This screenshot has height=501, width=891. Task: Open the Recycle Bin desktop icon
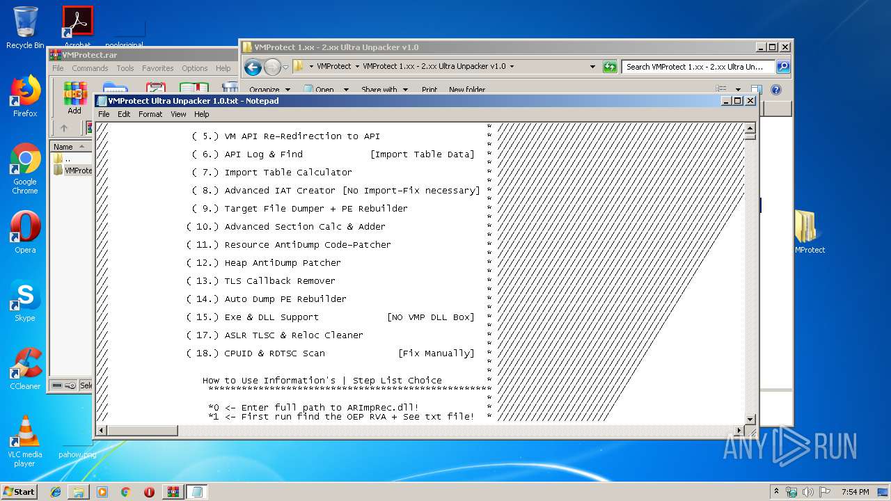[25, 28]
